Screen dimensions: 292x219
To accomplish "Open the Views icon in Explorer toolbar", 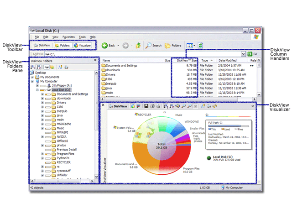I will pyautogui.click(x=190, y=46).
